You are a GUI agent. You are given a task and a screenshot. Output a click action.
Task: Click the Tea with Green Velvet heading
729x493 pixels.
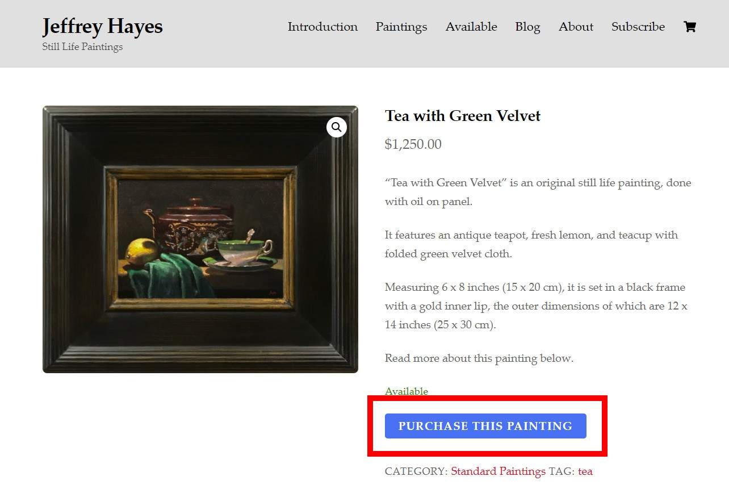(463, 116)
